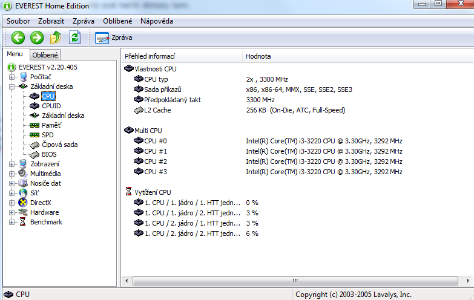Open the Soubor menu
This screenshot has height=300, width=474.
(18, 21)
